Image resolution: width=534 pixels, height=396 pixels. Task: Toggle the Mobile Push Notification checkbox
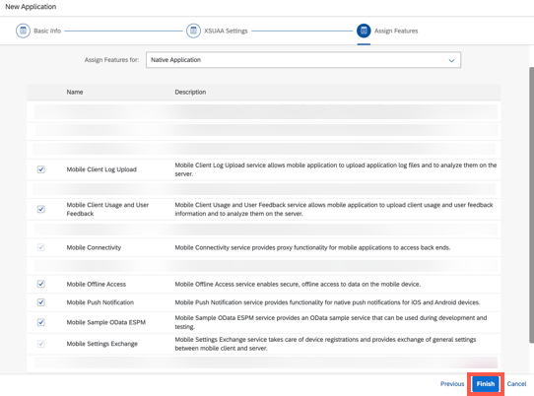(x=40, y=302)
